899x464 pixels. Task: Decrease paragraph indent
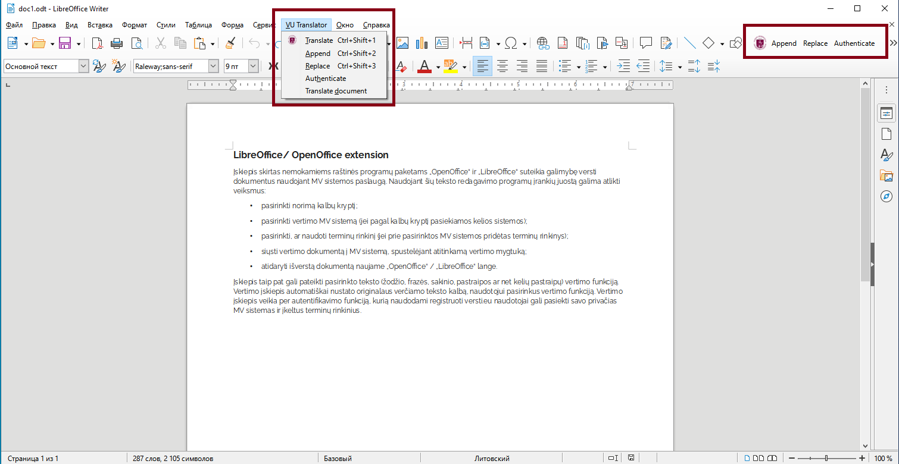(x=642, y=66)
